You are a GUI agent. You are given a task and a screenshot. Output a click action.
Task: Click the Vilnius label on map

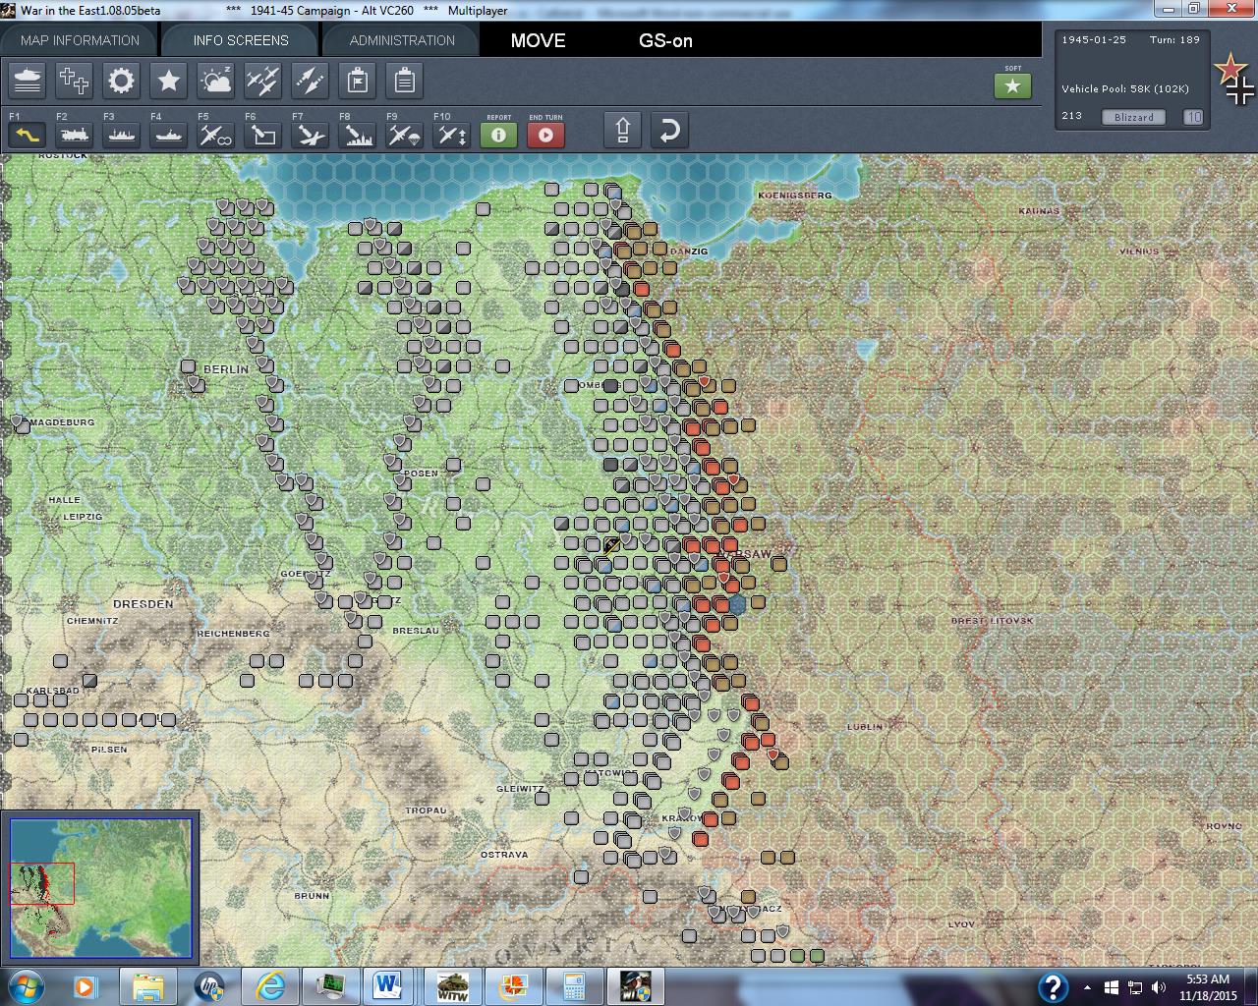click(1139, 251)
